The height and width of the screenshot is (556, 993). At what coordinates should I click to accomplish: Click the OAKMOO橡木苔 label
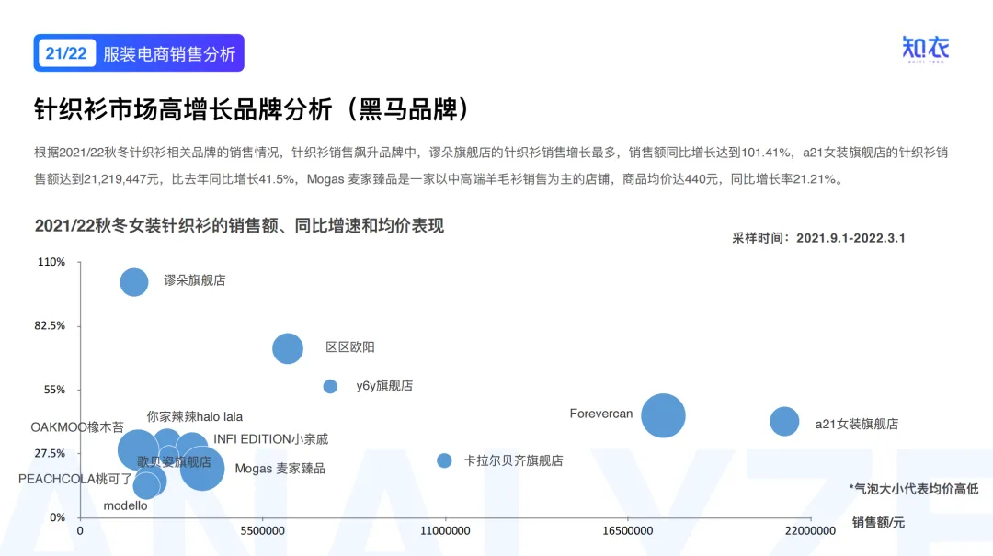pos(77,426)
